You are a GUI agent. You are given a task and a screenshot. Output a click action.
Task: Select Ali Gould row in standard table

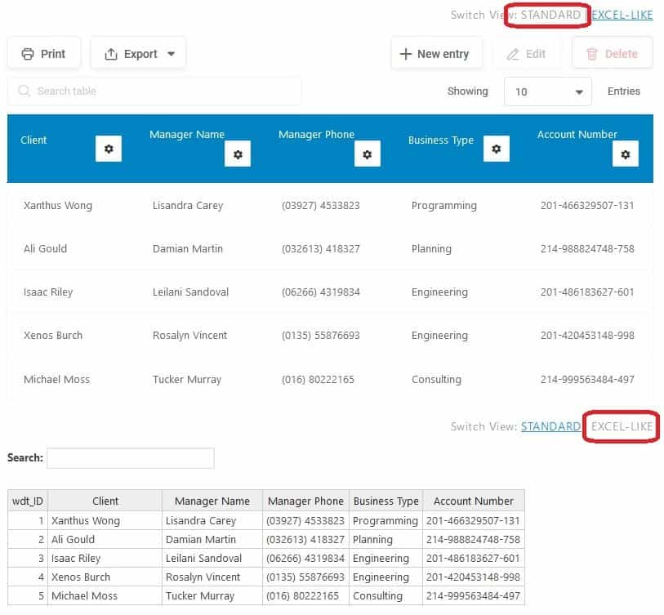pos(330,248)
